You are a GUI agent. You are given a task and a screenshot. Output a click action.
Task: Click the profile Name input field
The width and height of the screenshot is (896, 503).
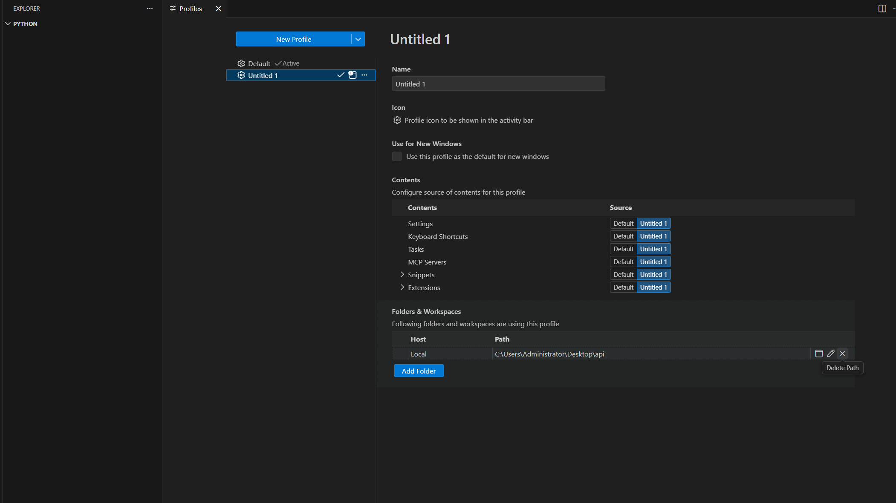click(498, 84)
